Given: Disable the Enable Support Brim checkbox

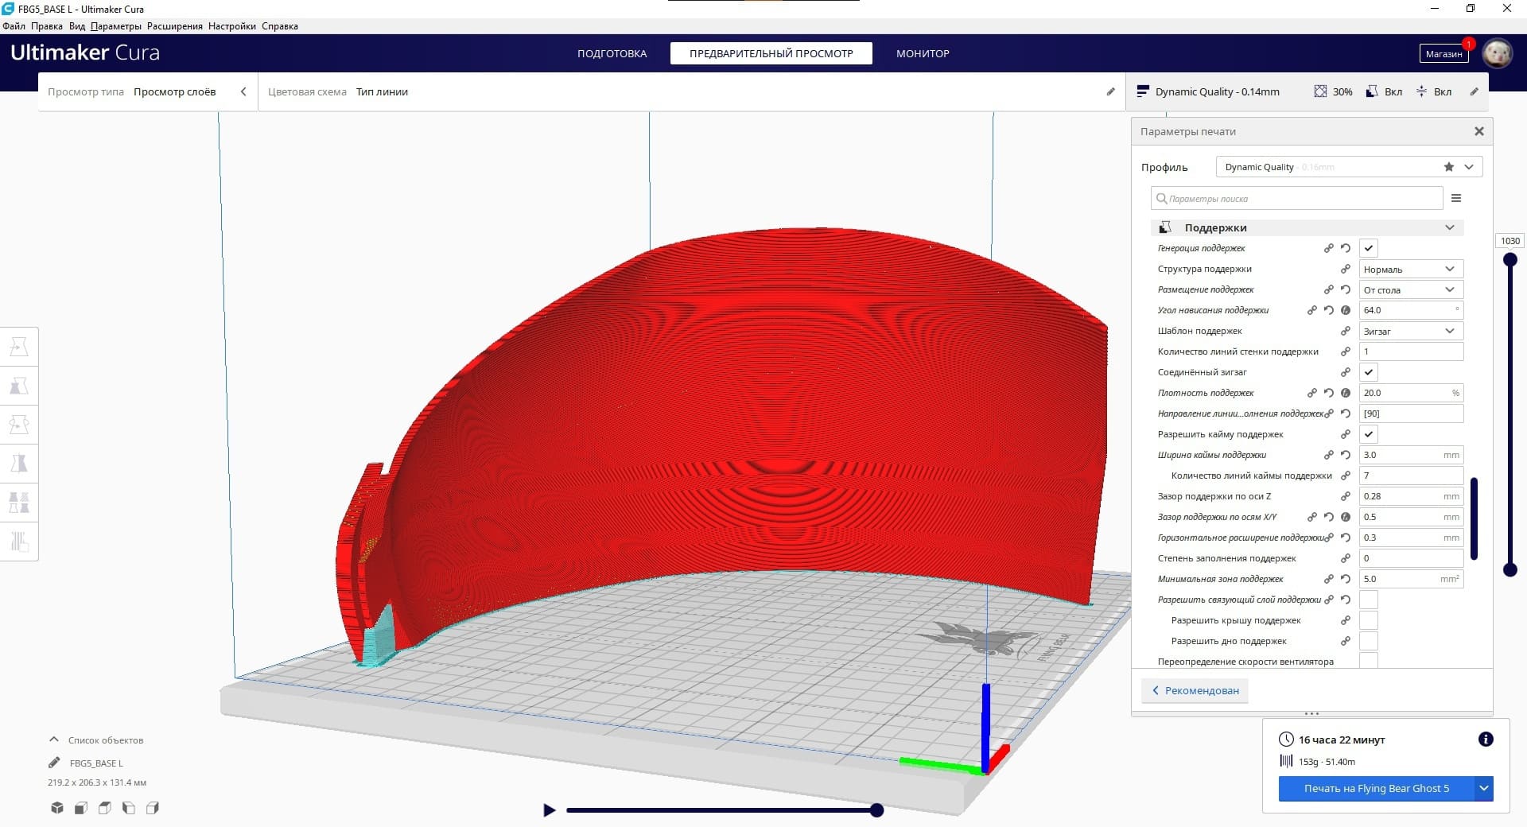Looking at the screenshot, I should pyautogui.click(x=1369, y=434).
